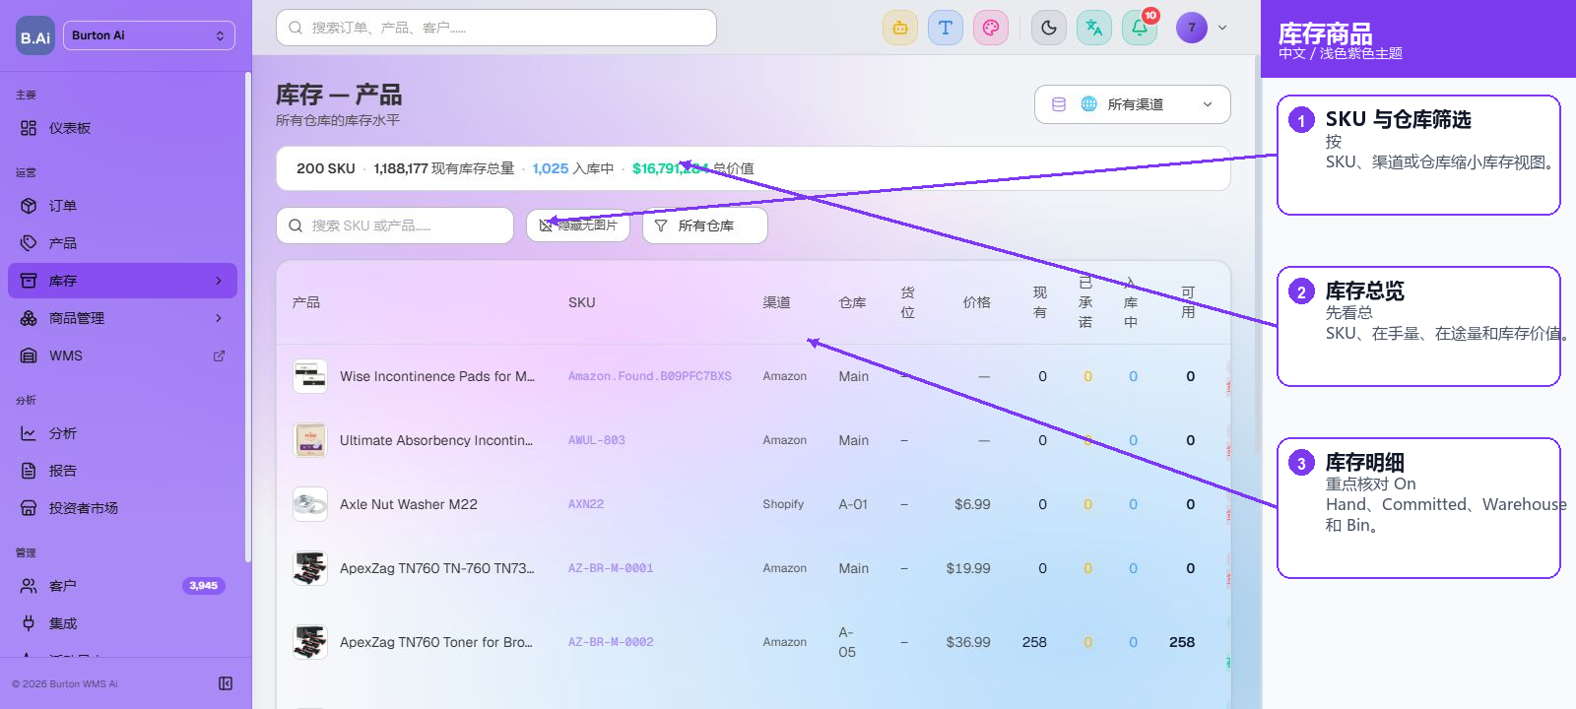Expand the 商品管理 submenu chevron
This screenshot has width=1576, height=709.
pyautogui.click(x=219, y=318)
